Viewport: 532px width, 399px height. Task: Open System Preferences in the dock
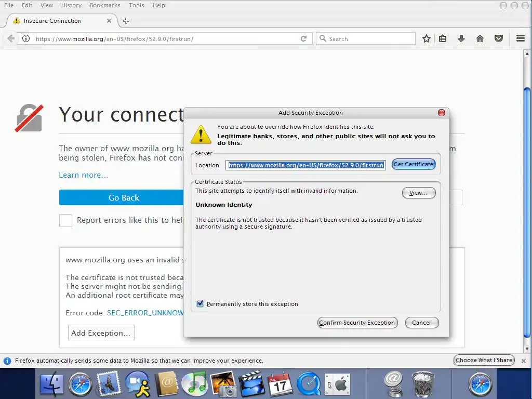[x=337, y=385]
